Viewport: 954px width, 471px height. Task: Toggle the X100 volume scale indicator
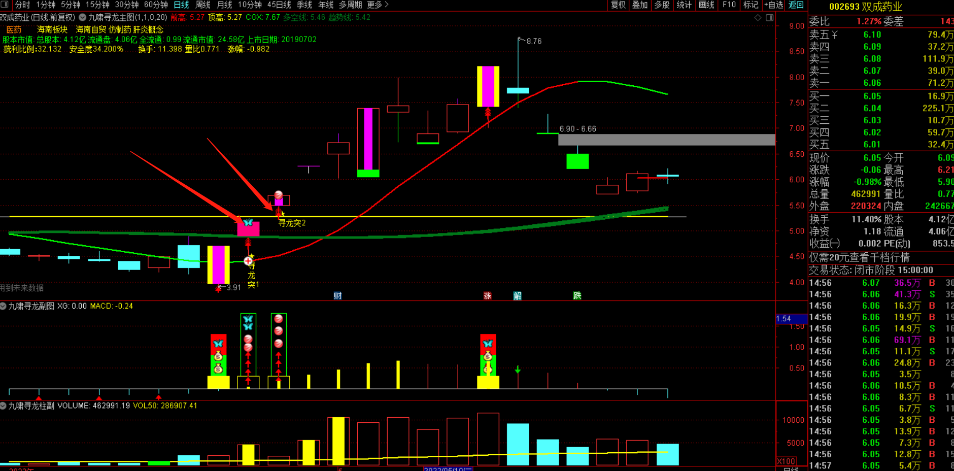pos(786,461)
